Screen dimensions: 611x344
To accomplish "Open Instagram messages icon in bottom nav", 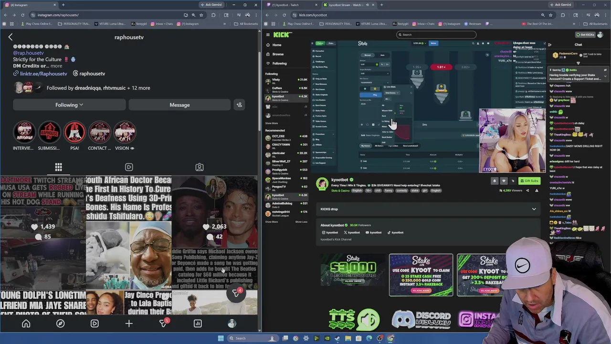I will click(163, 323).
